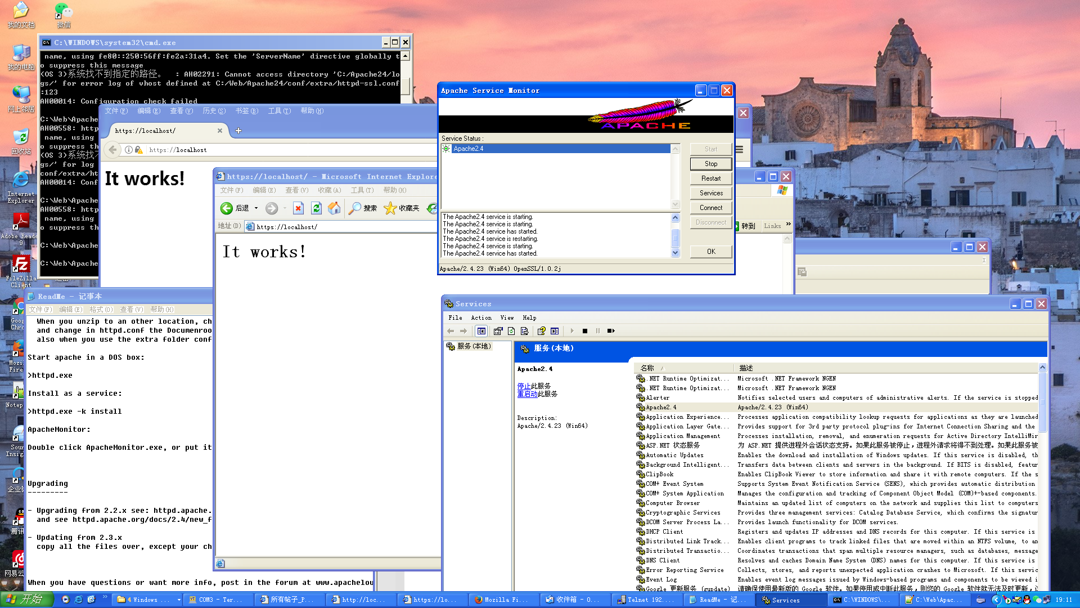Open 文件 menu in Internet Explorer
This screenshot has width=1080, height=608.
(x=232, y=190)
